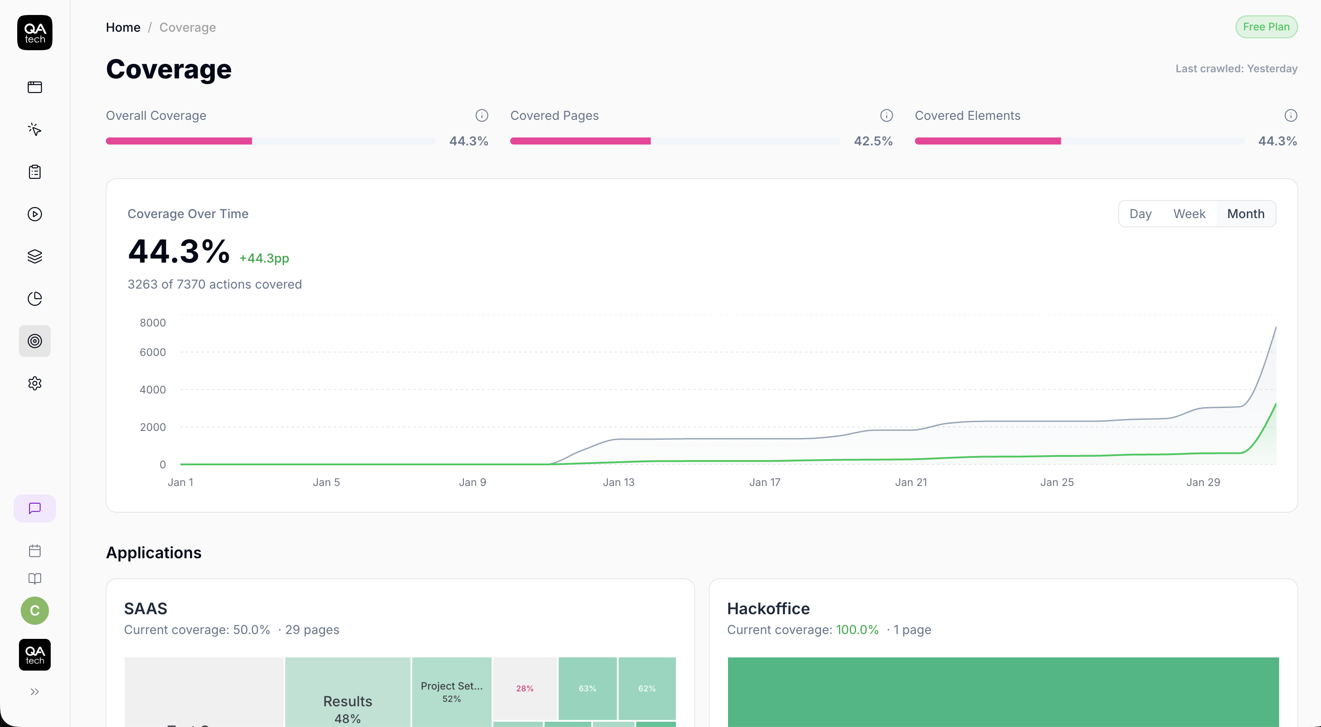The height and width of the screenshot is (727, 1321).
Task: Open the clipboard checklist sidebar icon
Action: click(x=34, y=172)
